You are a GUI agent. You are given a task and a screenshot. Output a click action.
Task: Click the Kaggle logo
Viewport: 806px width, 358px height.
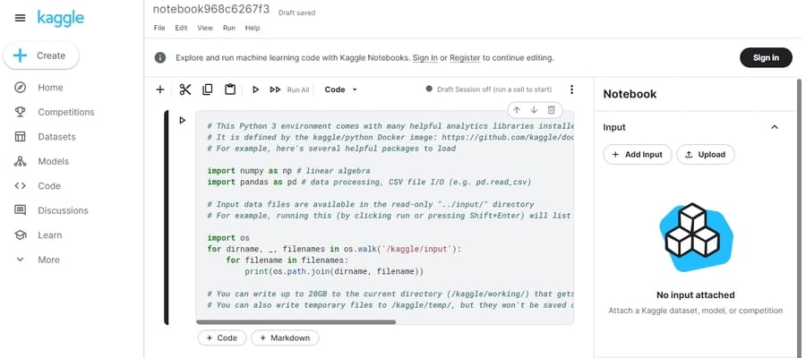[61, 19]
